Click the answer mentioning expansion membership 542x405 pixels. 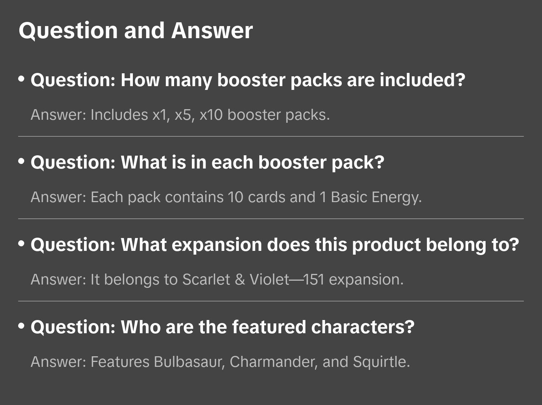point(217,280)
